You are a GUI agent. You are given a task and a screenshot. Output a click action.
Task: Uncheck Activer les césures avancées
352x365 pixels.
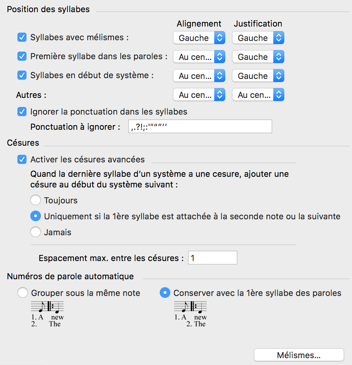point(22,160)
